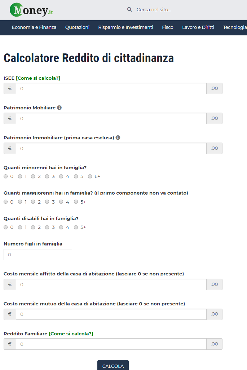Go to Risparmio e Investimenti section
This screenshot has width=247, height=370.
[125, 27]
